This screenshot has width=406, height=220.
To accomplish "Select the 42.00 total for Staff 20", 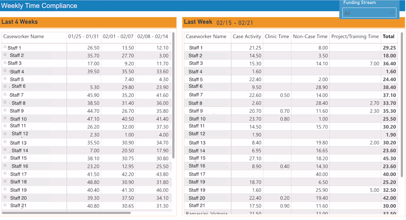I will (389, 198).
